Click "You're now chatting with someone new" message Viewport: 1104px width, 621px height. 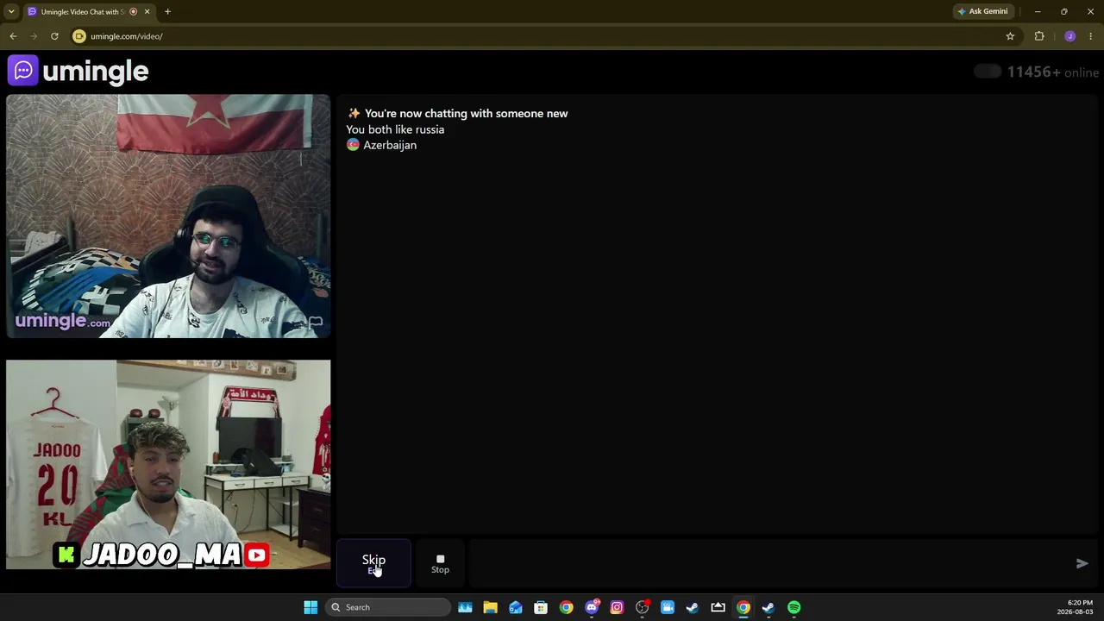[466, 114]
